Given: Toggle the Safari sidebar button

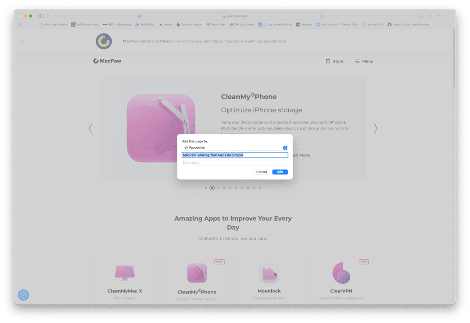Looking at the screenshot, I should pyautogui.click(x=41, y=16).
